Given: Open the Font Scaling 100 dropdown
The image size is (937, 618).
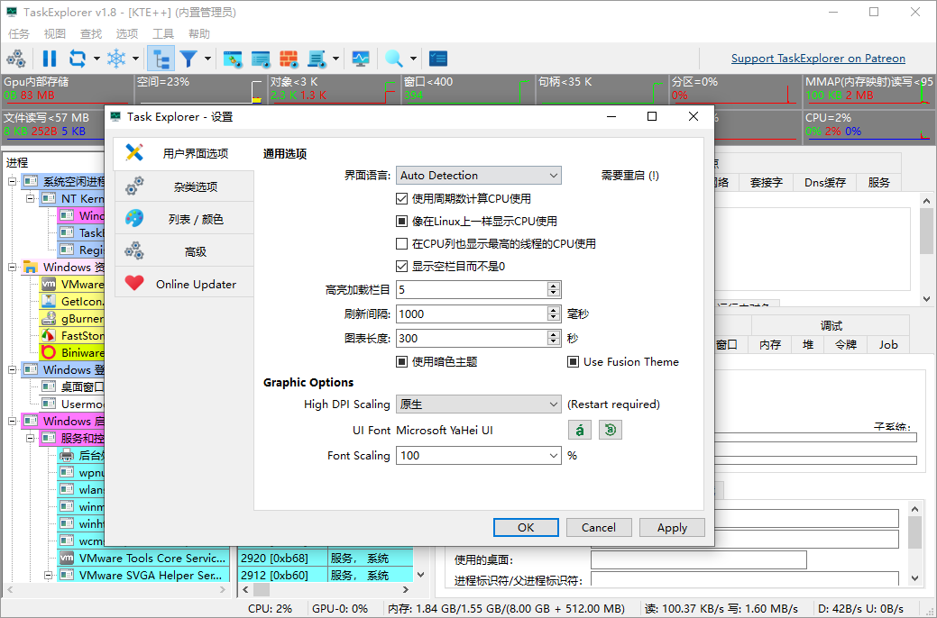Looking at the screenshot, I should [x=479, y=456].
